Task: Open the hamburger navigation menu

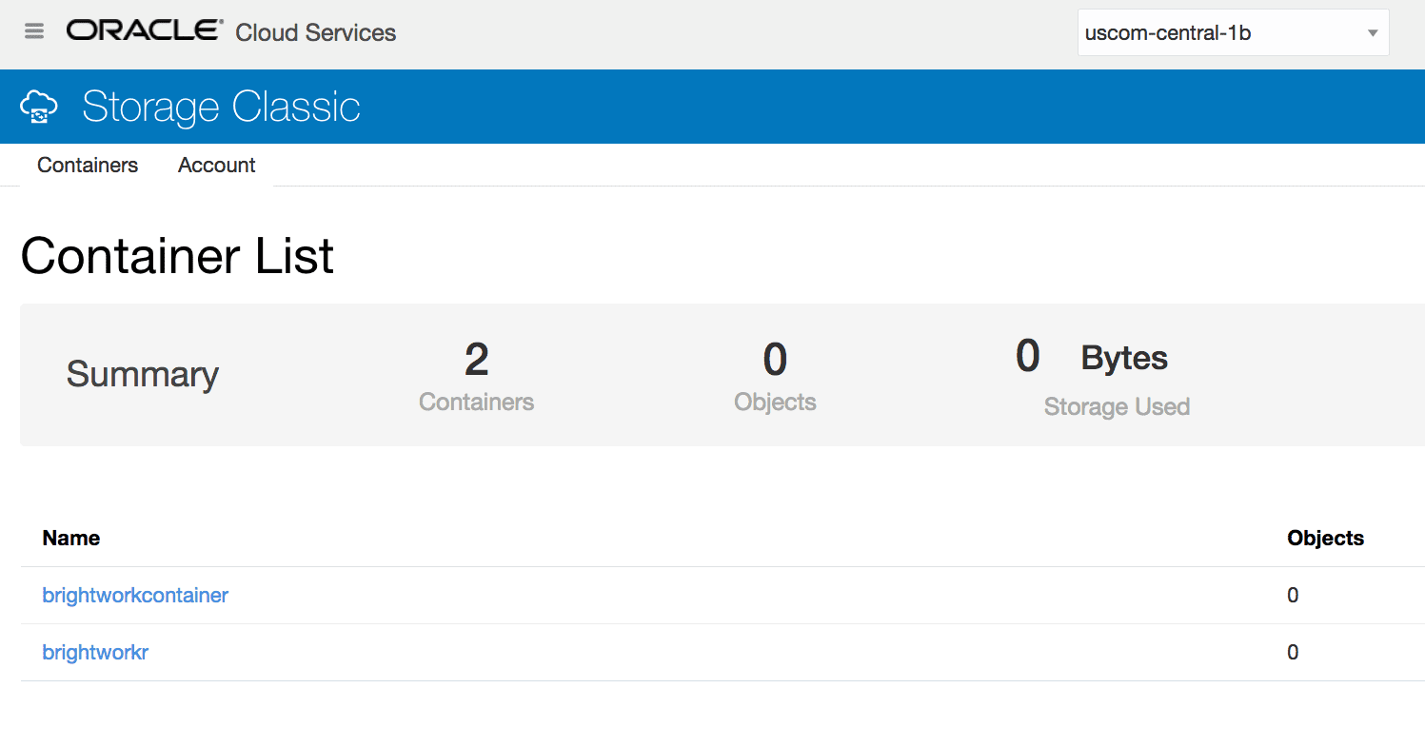Action: click(x=34, y=31)
